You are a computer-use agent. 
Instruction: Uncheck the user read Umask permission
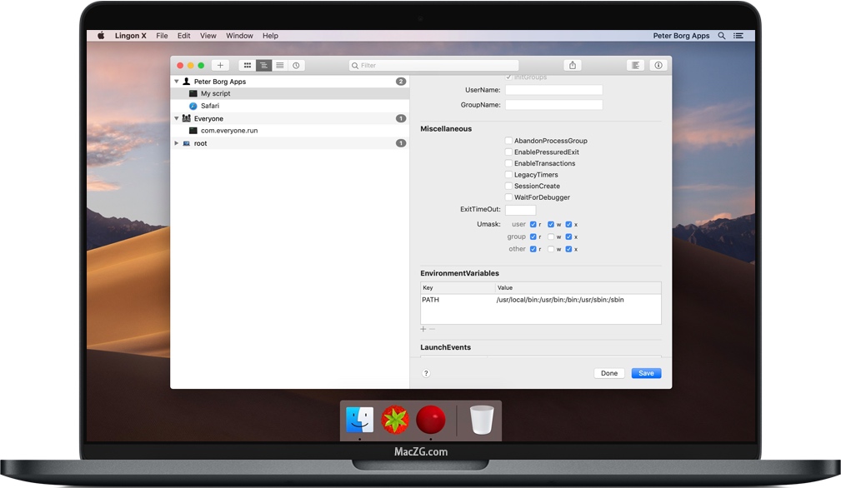click(x=533, y=224)
